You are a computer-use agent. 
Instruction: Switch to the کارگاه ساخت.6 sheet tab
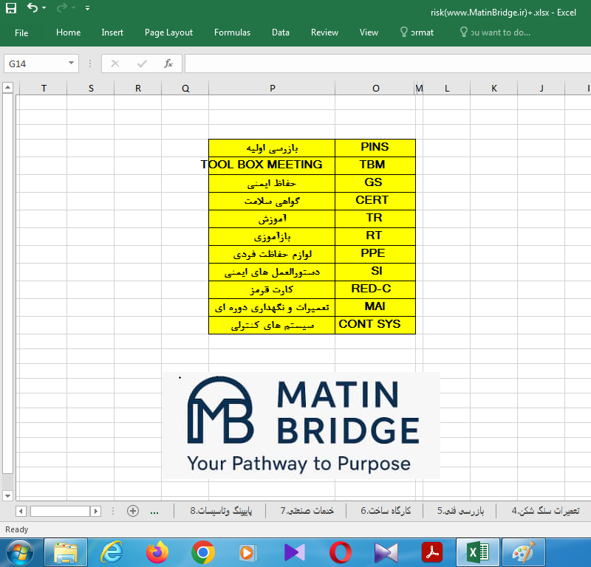coord(386,511)
